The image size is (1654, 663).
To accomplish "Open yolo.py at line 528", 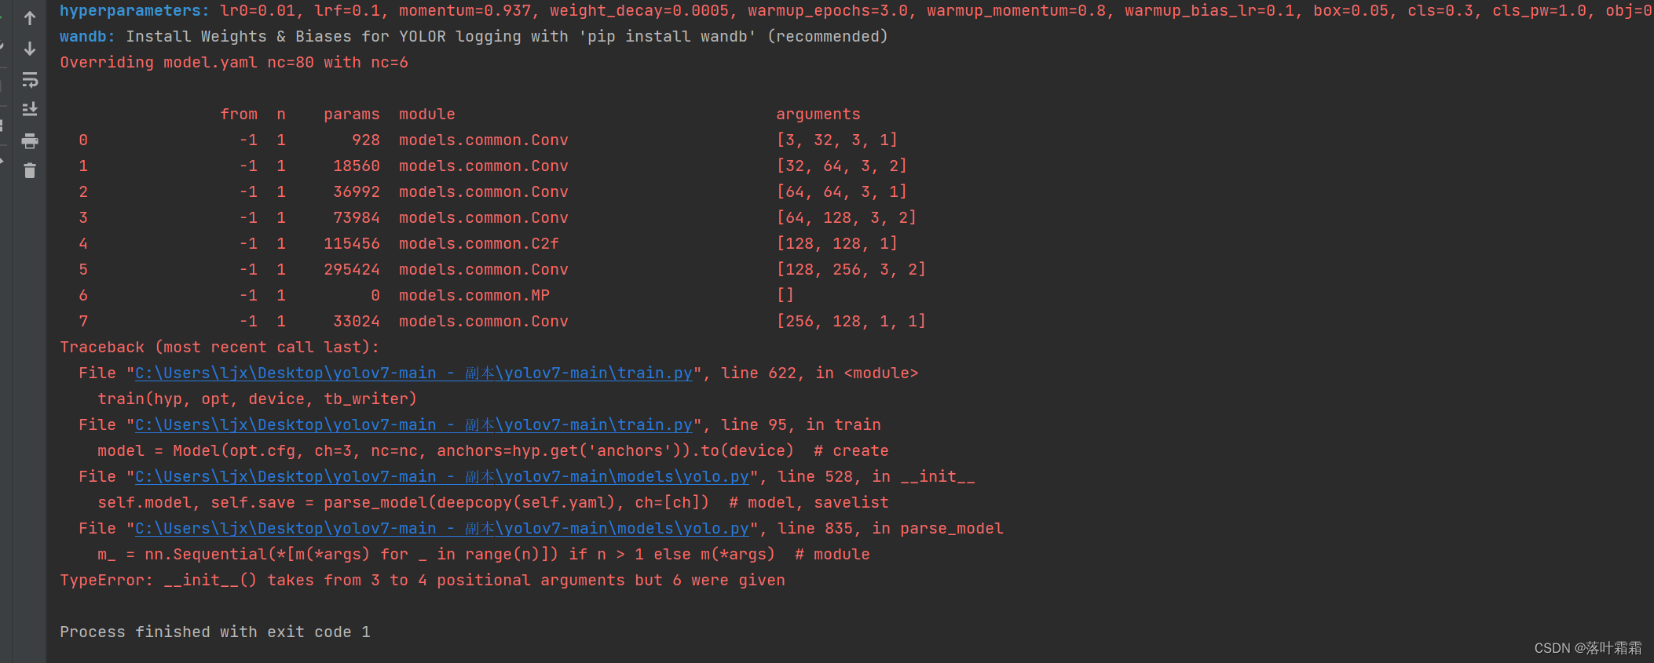I will pos(440,476).
